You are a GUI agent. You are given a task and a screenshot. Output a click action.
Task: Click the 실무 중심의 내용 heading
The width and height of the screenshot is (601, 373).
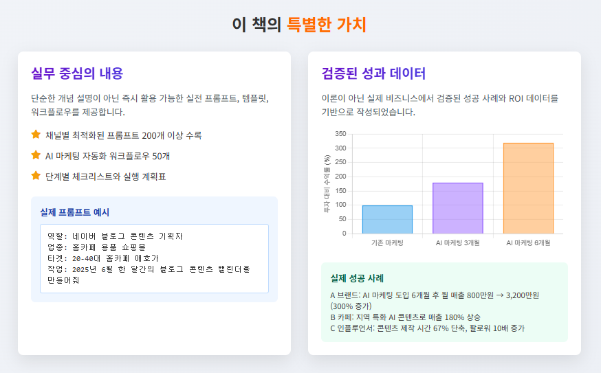coord(77,74)
